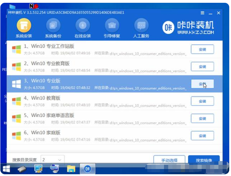This screenshot has width=231, height=176.
Task: Select row title 6、Win10 家庭版
Action: pos(42,132)
